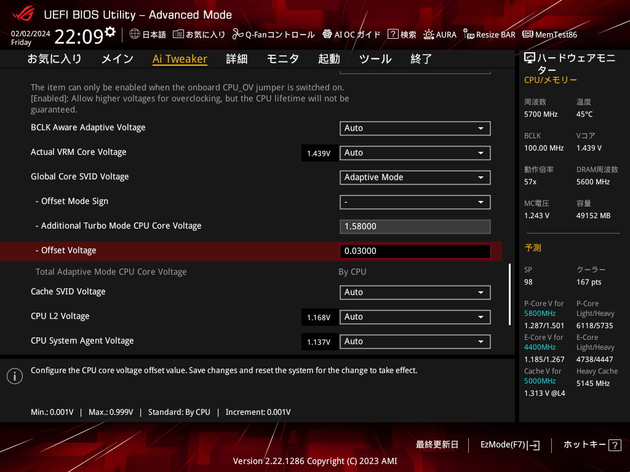This screenshot has width=630, height=472.
Task: Click the 予測 section heading
Action: 533,248
